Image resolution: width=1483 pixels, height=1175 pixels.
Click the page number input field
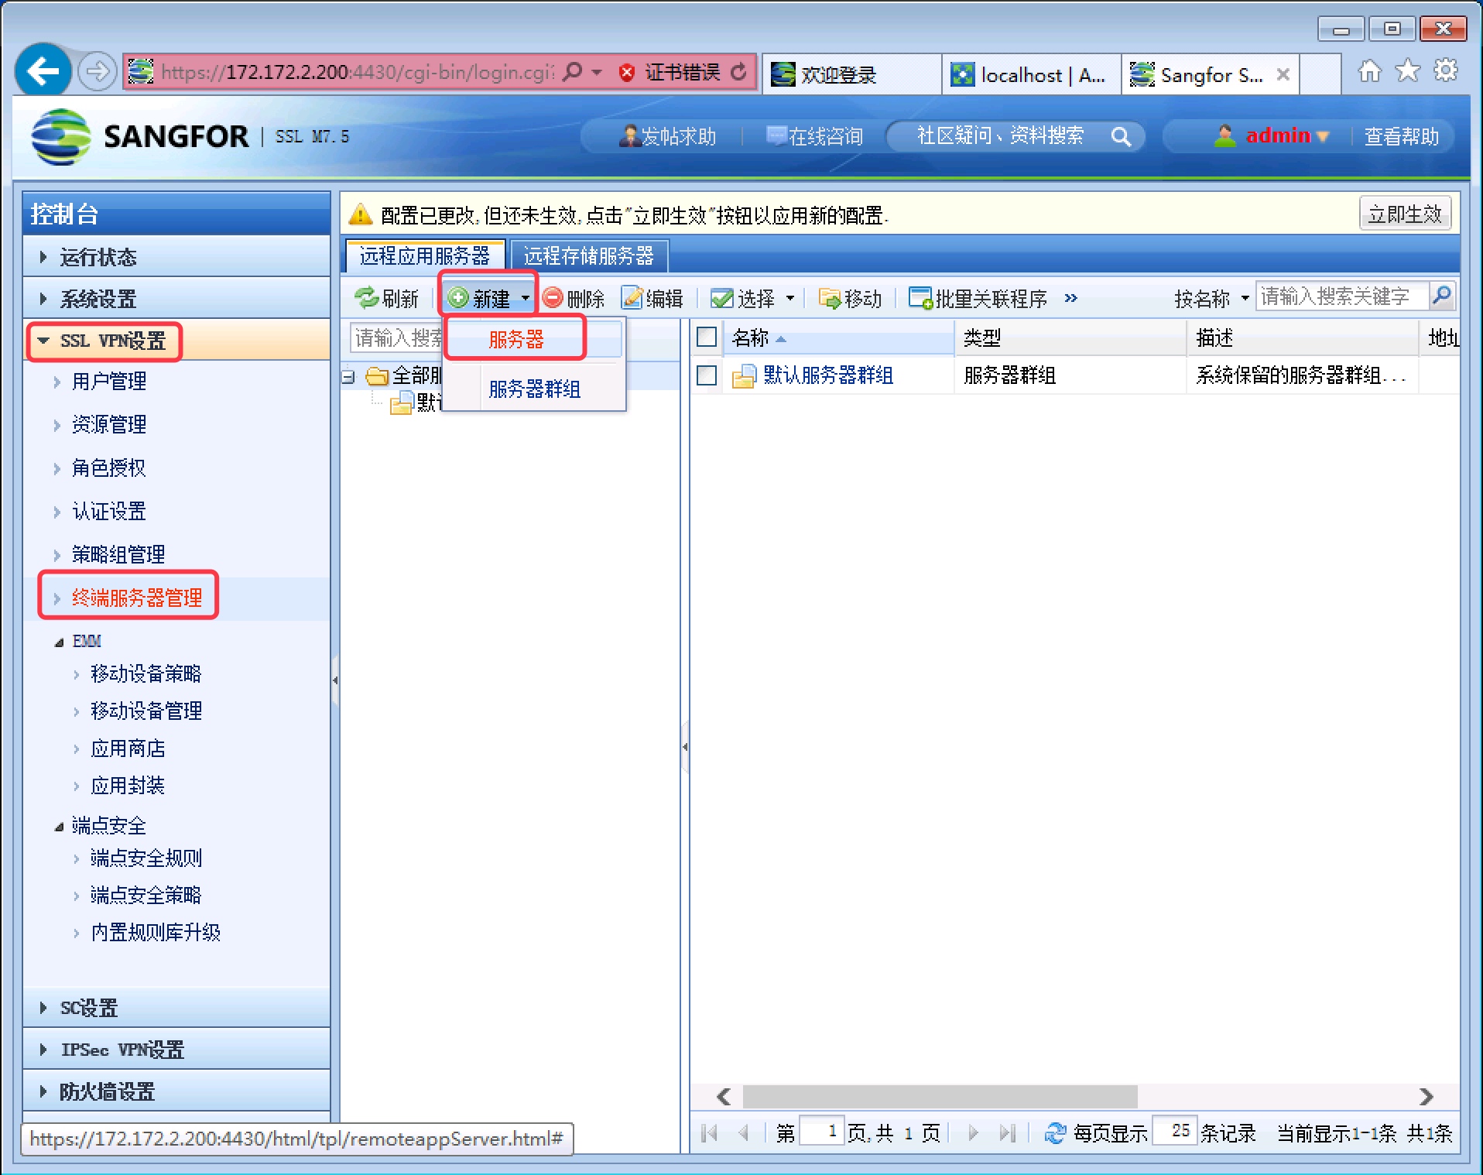click(822, 1131)
